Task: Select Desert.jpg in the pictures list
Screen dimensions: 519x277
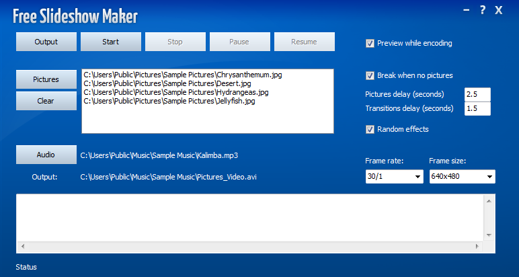Action: click(168, 83)
